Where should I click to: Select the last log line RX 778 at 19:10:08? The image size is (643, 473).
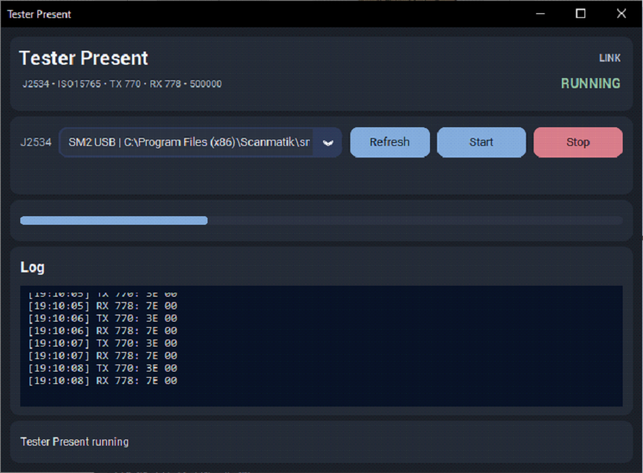tap(102, 381)
